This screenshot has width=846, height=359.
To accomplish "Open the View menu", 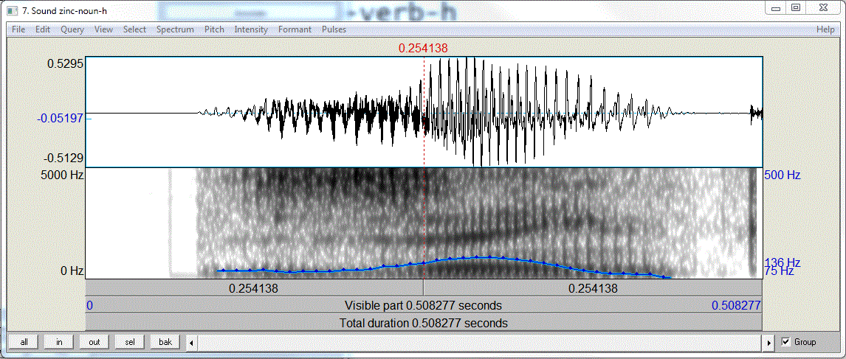I will (x=103, y=29).
